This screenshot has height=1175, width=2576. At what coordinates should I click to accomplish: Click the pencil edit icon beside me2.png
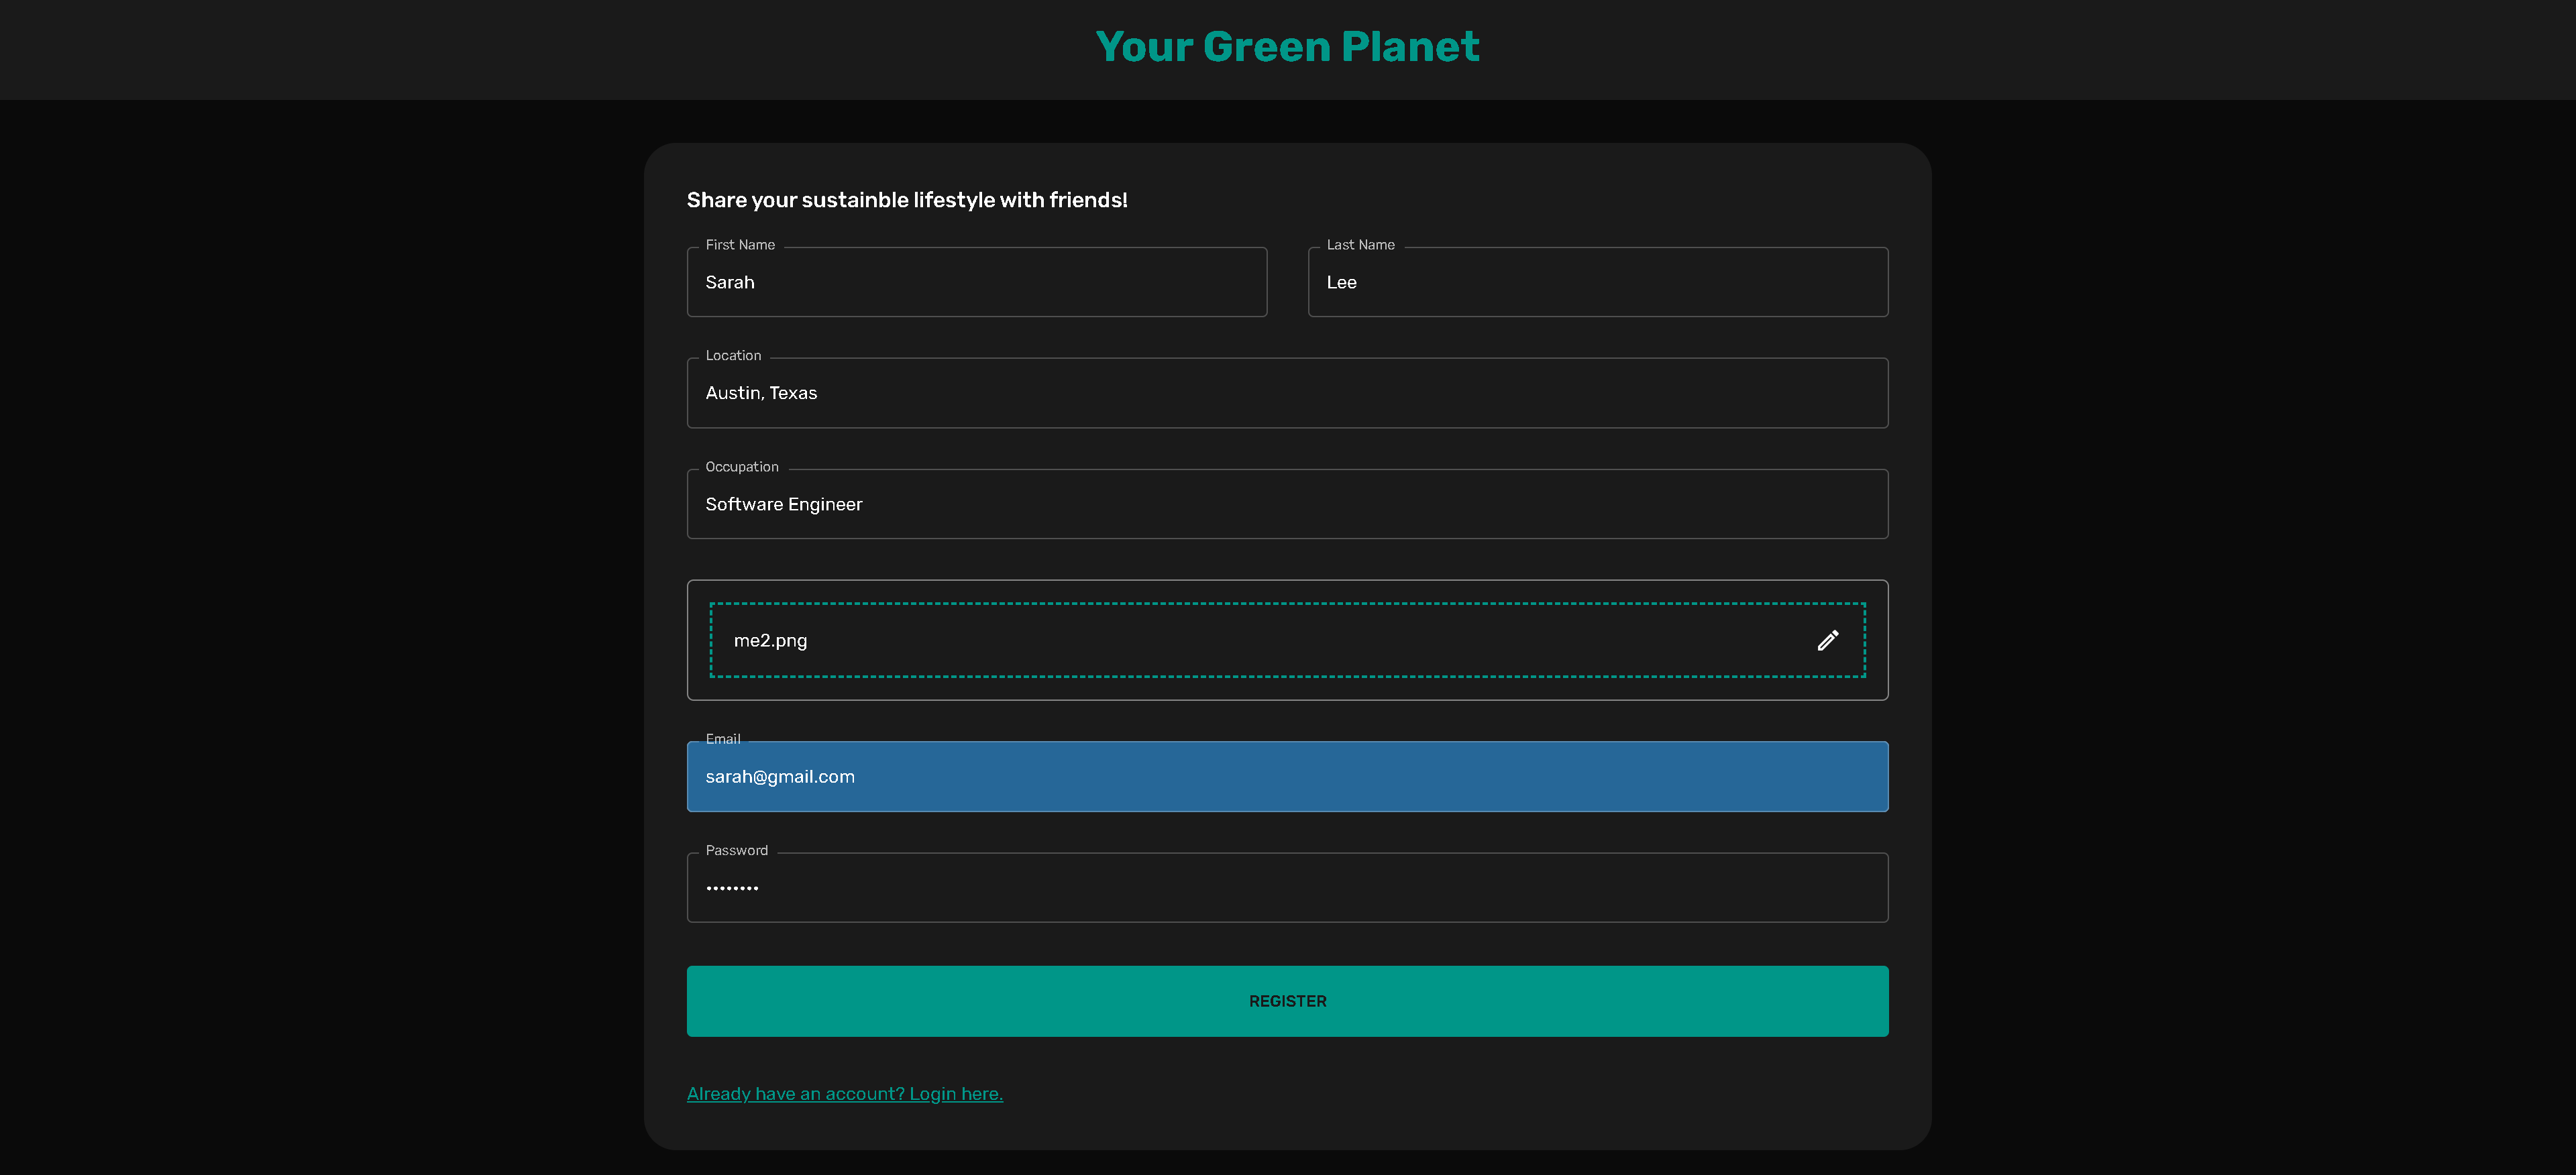(1827, 640)
